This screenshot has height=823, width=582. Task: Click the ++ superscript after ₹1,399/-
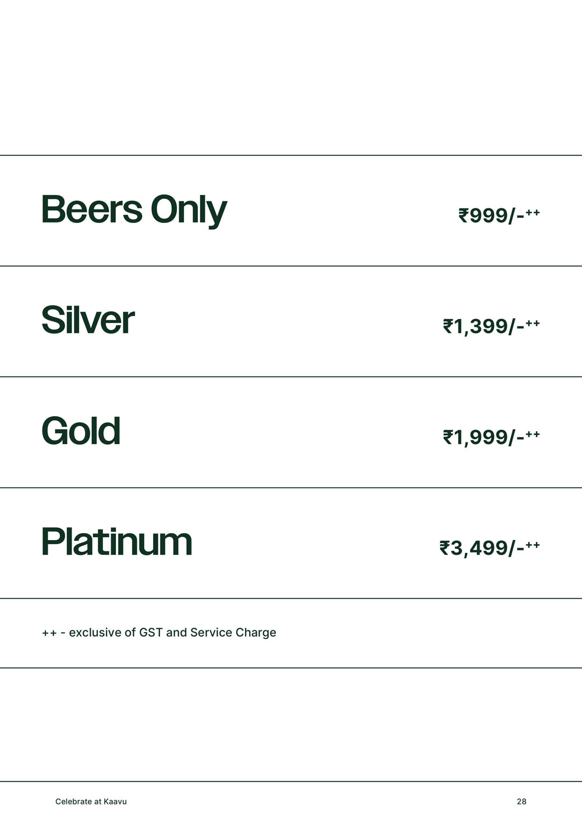coord(533,323)
